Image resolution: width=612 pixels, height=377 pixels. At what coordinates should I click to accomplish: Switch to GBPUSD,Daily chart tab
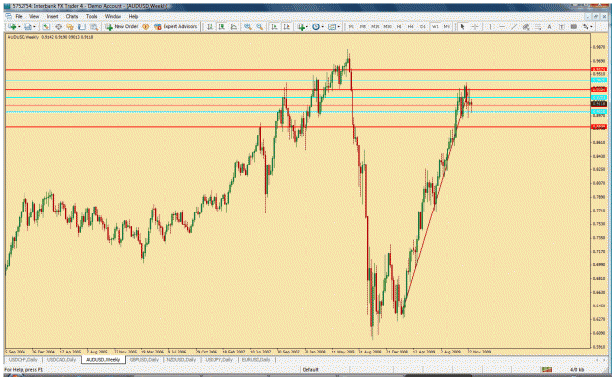point(144,359)
